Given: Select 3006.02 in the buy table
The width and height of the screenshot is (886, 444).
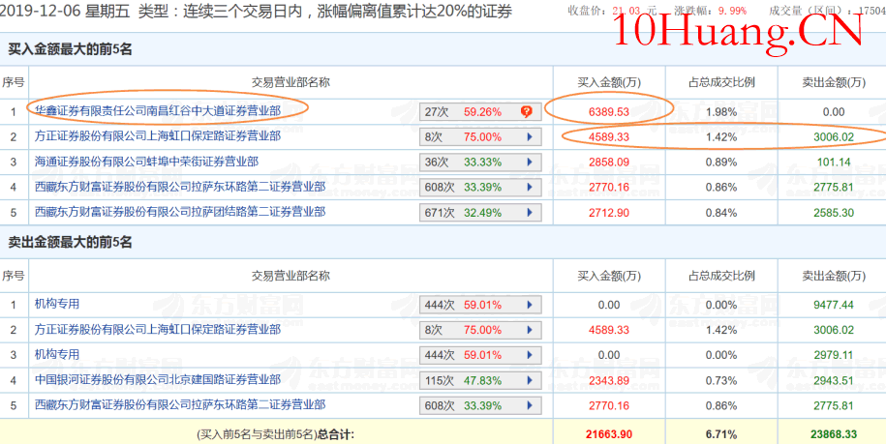Looking at the screenshot, I should click(x=834, y=137).
